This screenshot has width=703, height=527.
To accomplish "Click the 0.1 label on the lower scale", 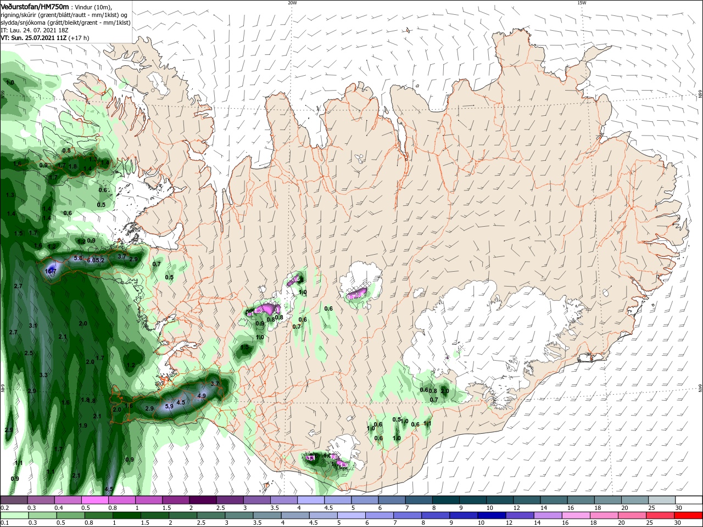I will point(4,523).
